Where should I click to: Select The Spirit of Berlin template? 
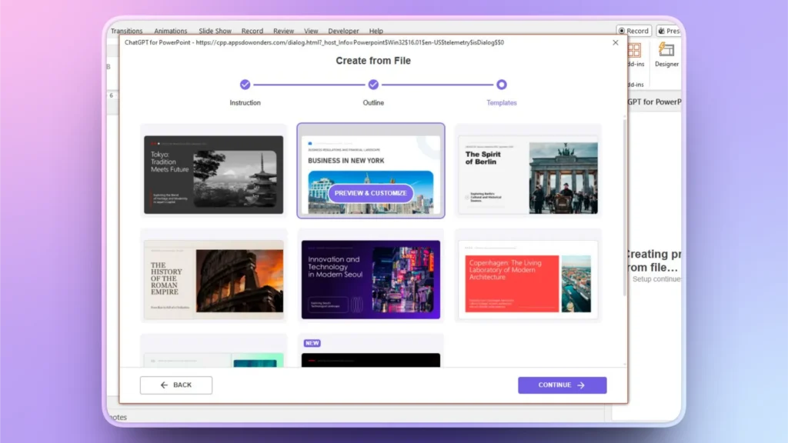528,174
